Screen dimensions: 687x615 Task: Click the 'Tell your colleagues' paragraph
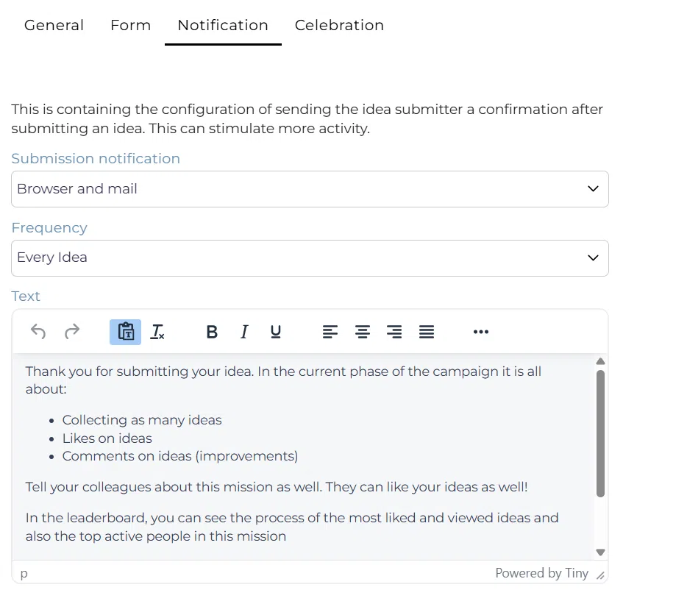tap(277, 487)
